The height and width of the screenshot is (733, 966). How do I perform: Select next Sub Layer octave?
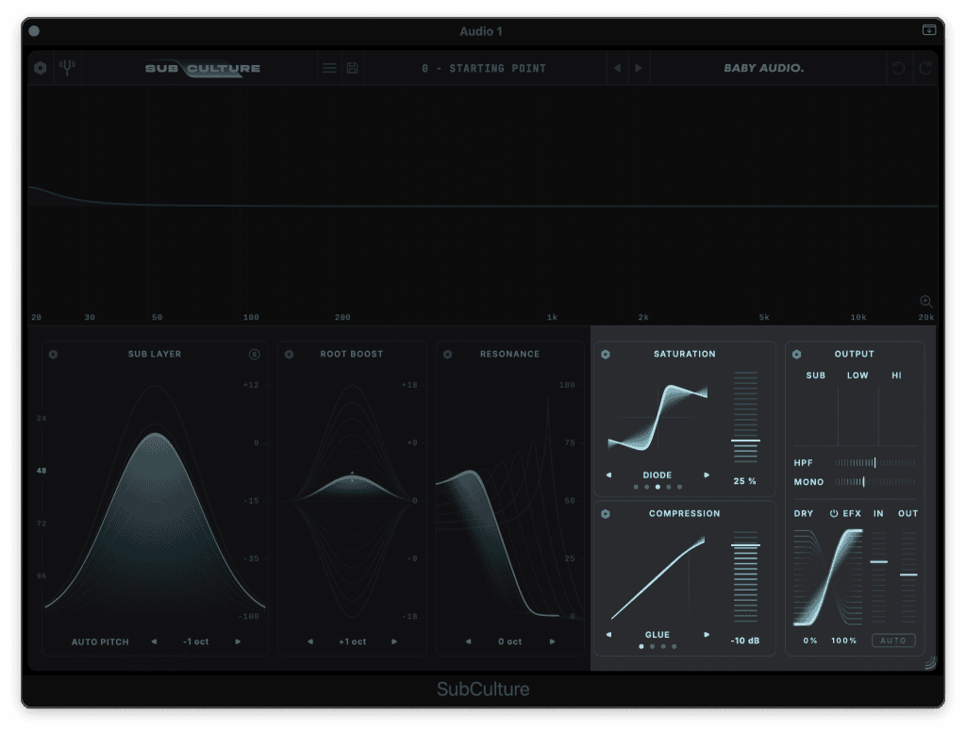238,641
